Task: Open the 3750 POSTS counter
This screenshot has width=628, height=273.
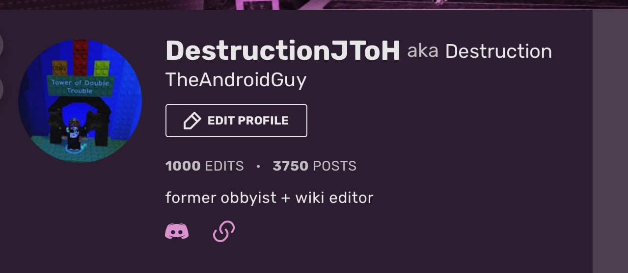Action: [x=315, y=166]
